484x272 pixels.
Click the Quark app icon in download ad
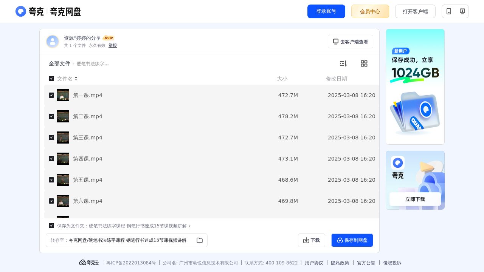[x=398, y=163]
